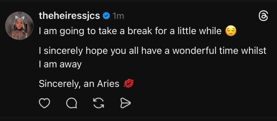Open theheiressjcs profile picture
277x121 pixels.
[x=19, y=26]
